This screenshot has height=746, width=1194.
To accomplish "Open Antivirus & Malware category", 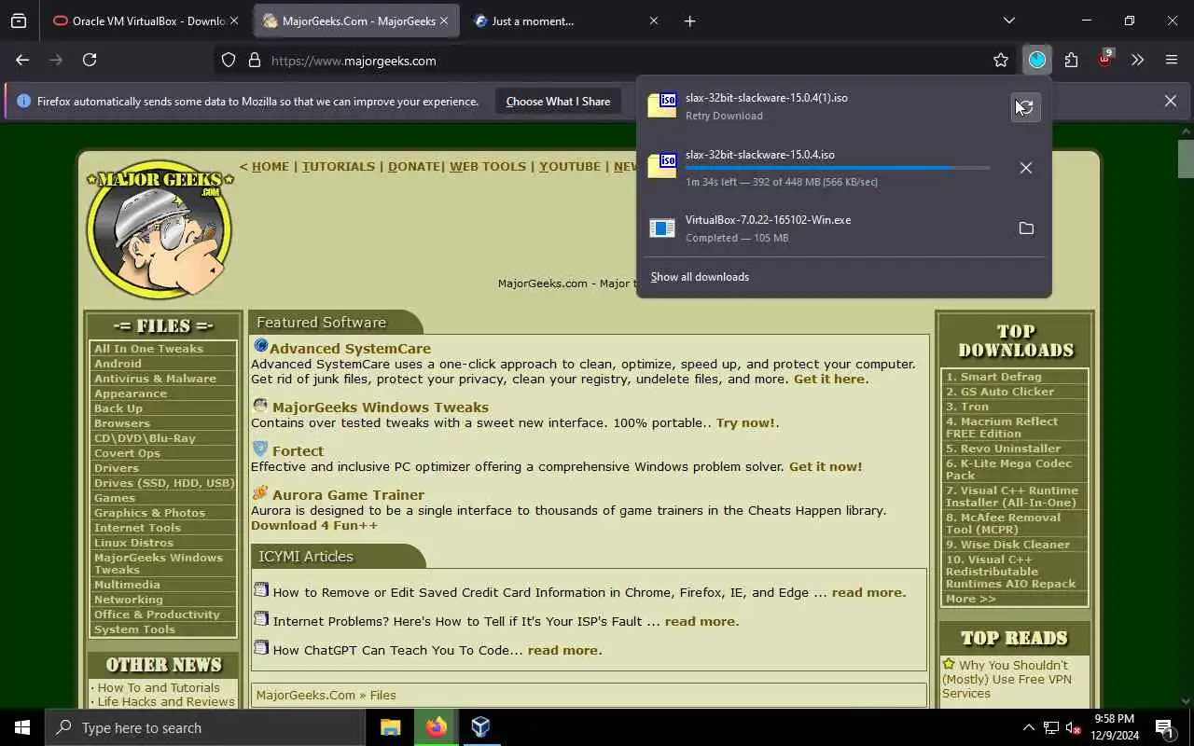I will pyautogui.click(x=155, y=379).
